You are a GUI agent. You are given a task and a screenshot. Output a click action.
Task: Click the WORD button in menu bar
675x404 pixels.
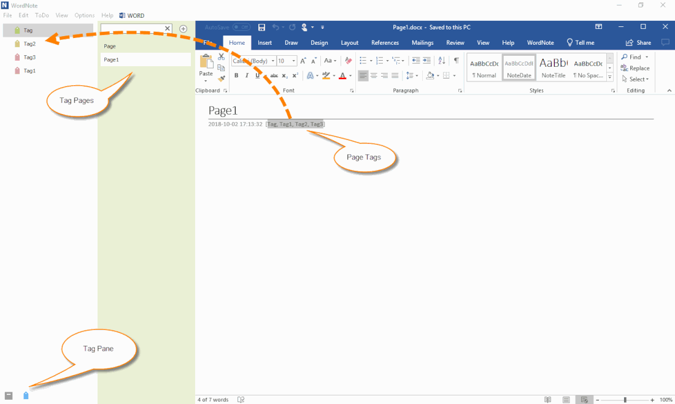(132, 15)
